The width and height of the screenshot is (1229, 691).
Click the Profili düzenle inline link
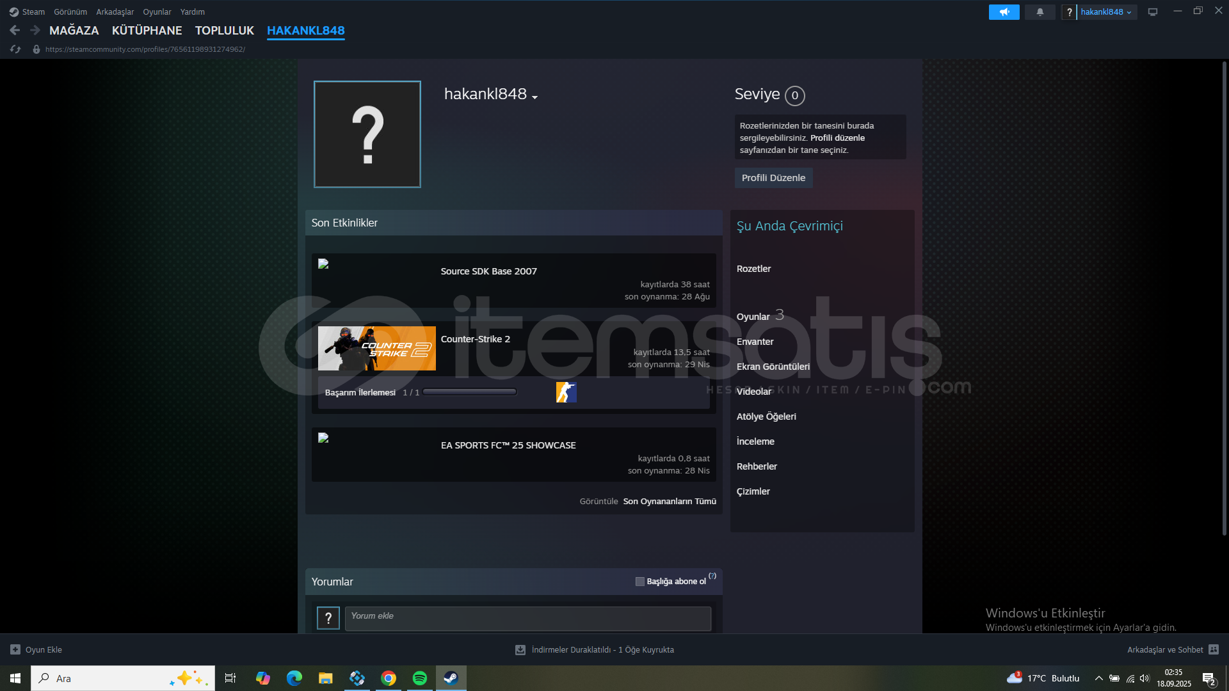837,138
